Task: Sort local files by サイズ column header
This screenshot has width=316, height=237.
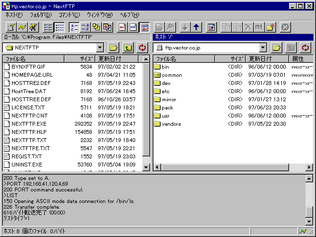Action: tap(80, 59)
